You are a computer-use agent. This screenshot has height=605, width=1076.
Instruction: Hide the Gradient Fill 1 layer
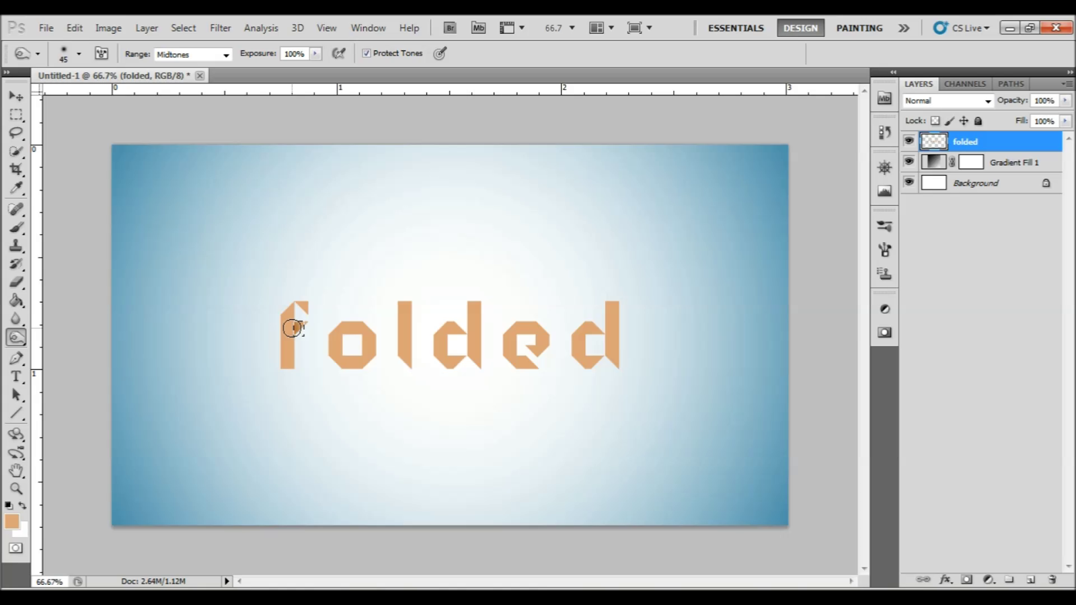coord(909,161)
